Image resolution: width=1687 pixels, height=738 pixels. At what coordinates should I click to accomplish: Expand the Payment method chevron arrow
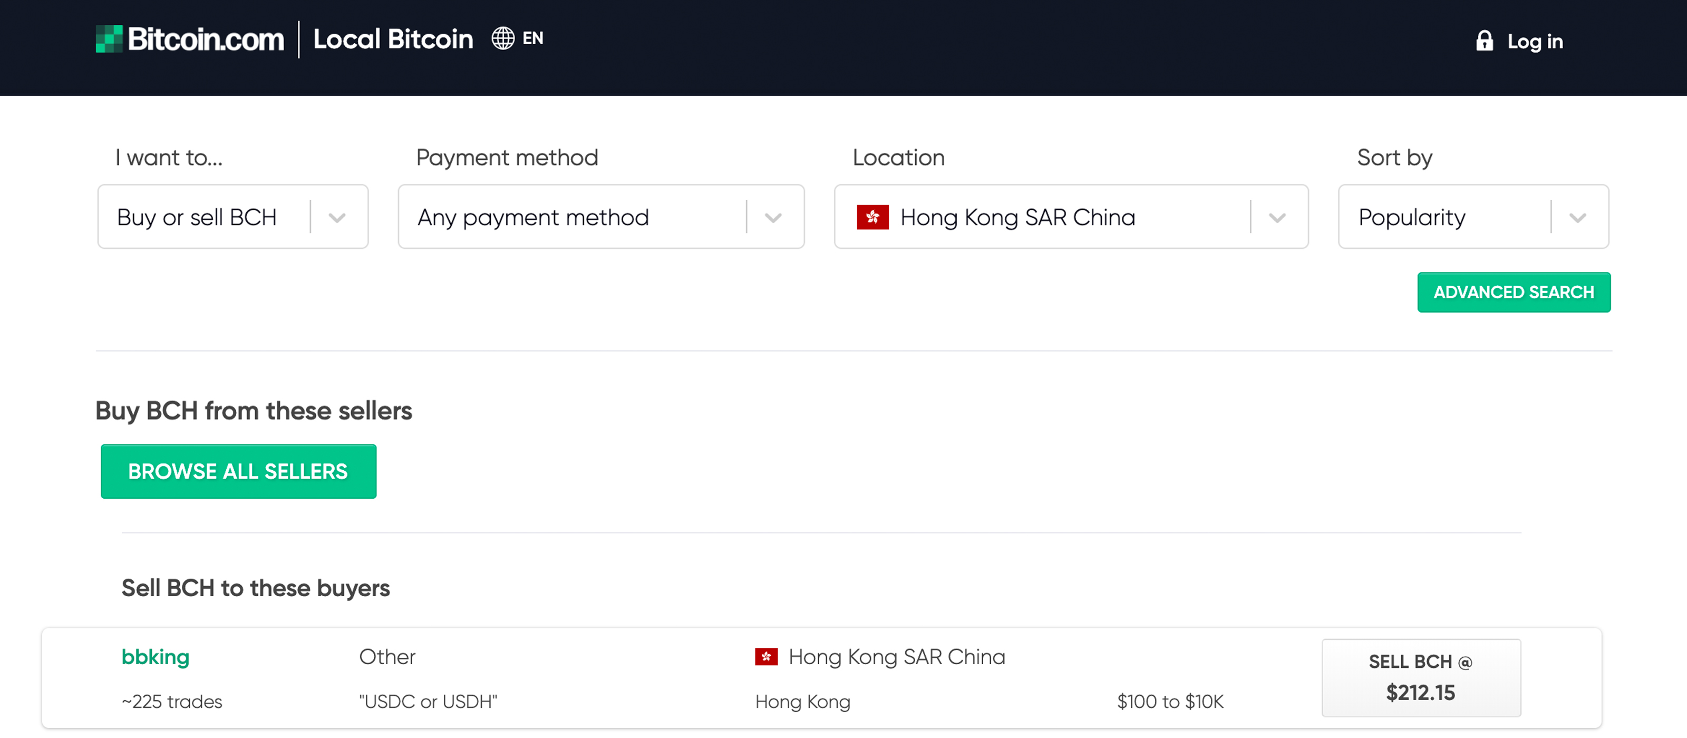point(773,217)
